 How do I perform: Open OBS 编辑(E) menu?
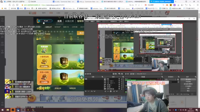(92, 21)
